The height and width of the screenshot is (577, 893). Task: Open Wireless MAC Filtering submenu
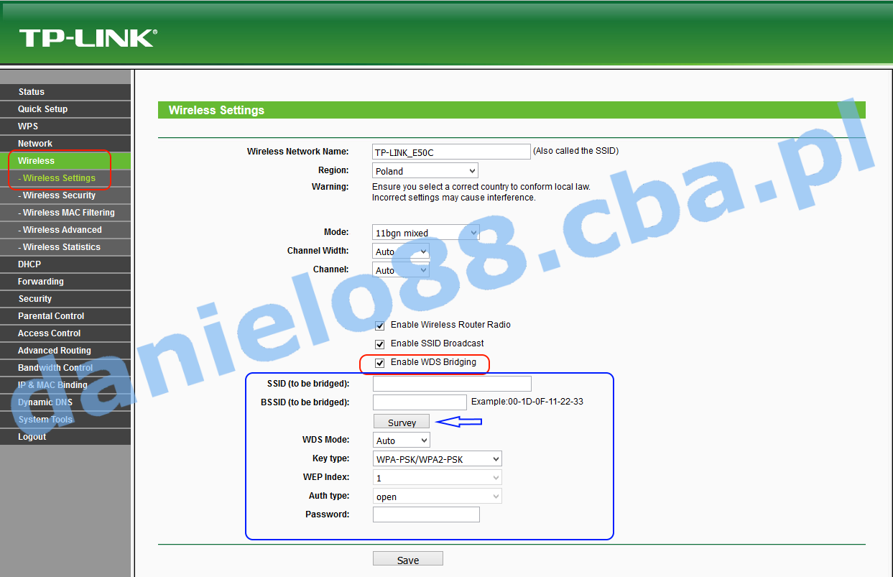tap(65, 213)
